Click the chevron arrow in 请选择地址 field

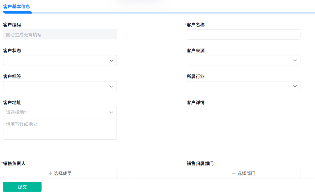111,112
